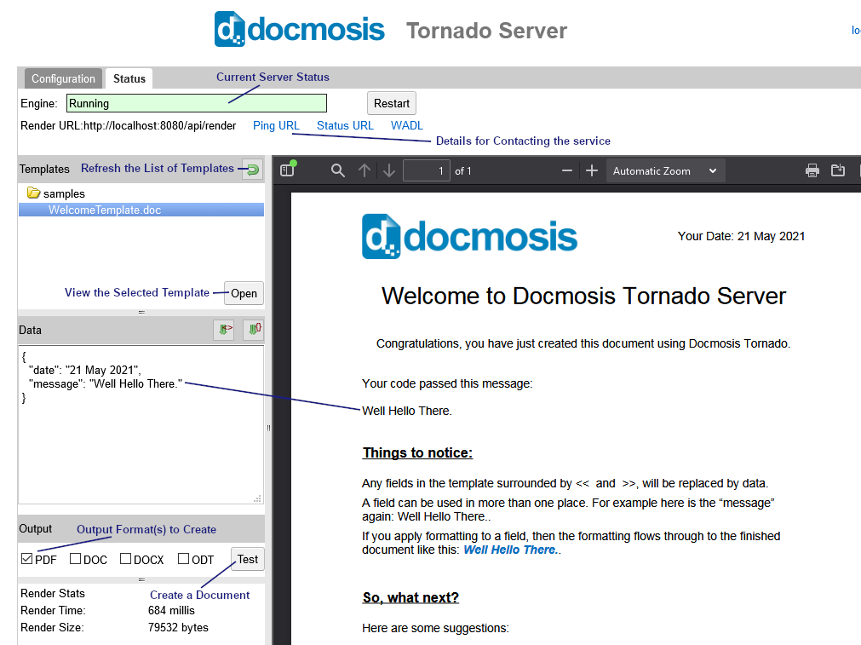Click the download document icon in PDF toolbar
The height and width of the screenshot is (645, 861).
tap(838, 170)
